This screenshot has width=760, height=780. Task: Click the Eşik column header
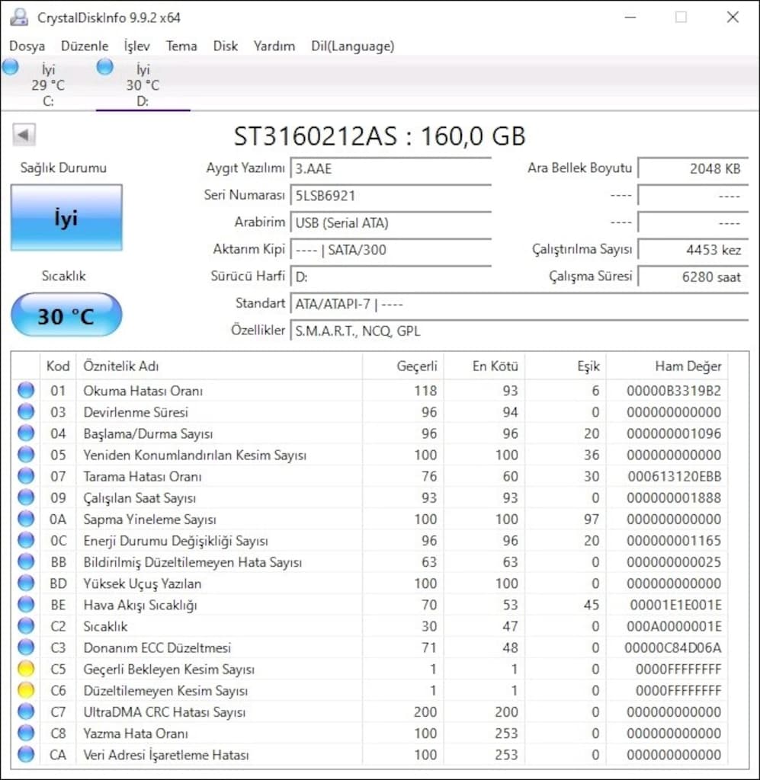566,366
